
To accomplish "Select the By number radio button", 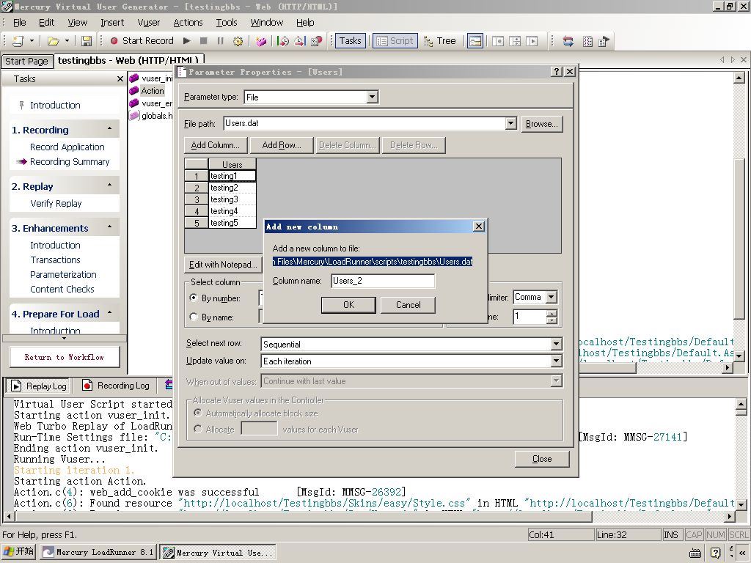I will (x=194, y=298).
